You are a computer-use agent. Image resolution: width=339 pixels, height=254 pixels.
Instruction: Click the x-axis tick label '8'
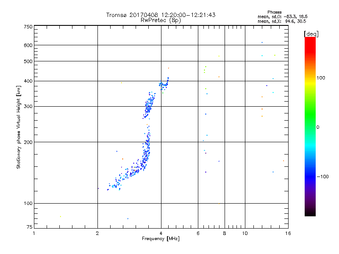pos(225,233)
